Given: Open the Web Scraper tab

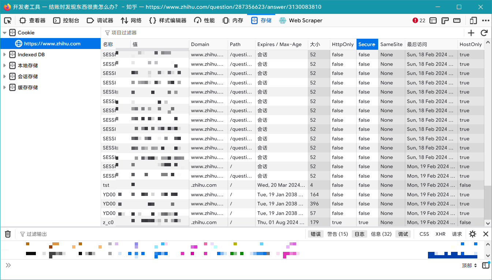Looking at the screenshot, I should coord(301,20).
